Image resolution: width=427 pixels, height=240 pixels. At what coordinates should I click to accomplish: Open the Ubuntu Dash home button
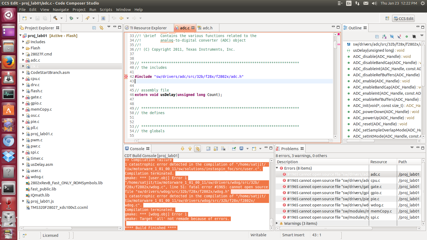[x=9, y=15]
